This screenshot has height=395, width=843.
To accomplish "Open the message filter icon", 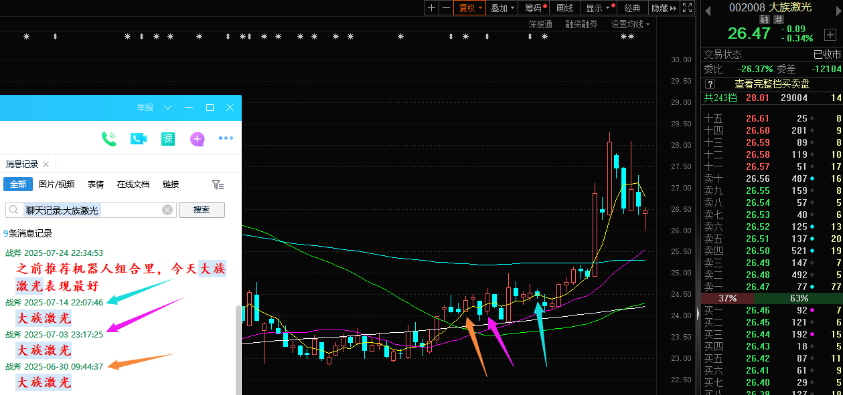I will pyautogui.click(x=218, y=184).
